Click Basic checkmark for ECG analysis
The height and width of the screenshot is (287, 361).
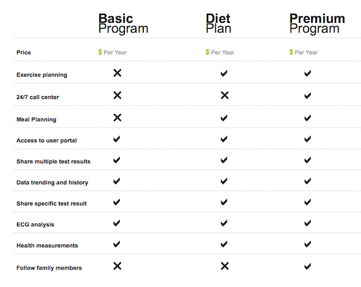pyautogui.click(x=117, y=223)
